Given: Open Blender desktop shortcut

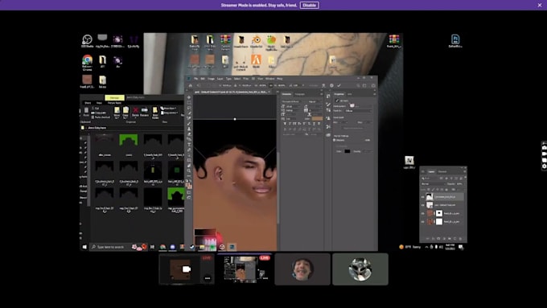Looking at the screenshot, I should (257, 41).
